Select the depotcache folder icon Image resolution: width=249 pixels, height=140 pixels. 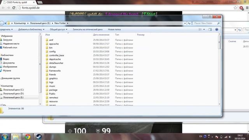pyautogui.click(x=47, y=59)
